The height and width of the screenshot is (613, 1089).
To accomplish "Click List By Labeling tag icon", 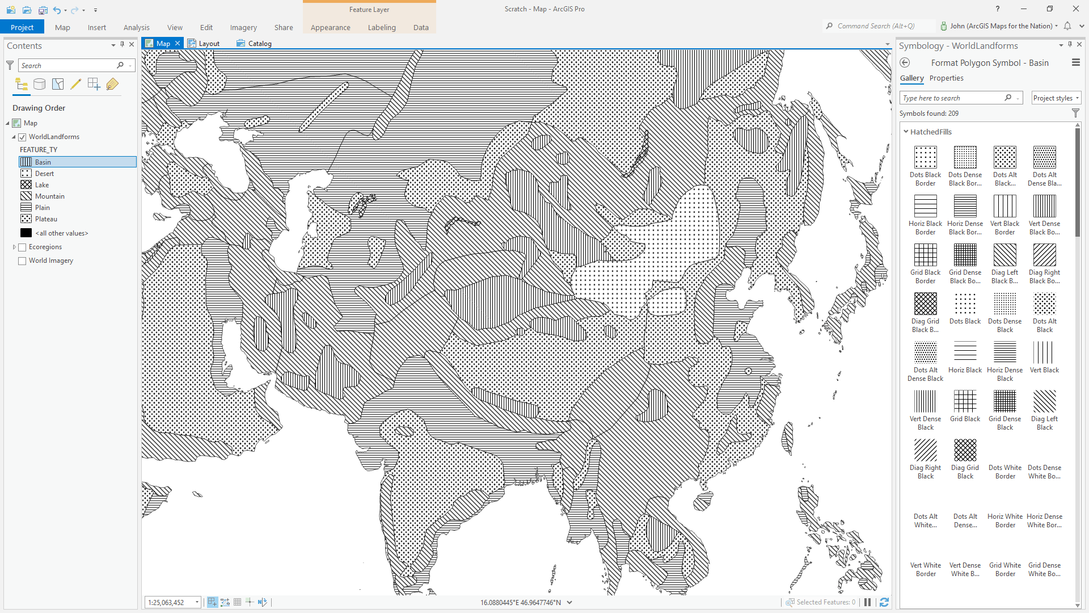I will (x=112, y=85).
